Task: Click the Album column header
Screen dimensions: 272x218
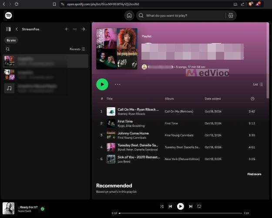Action: (169, 99)
